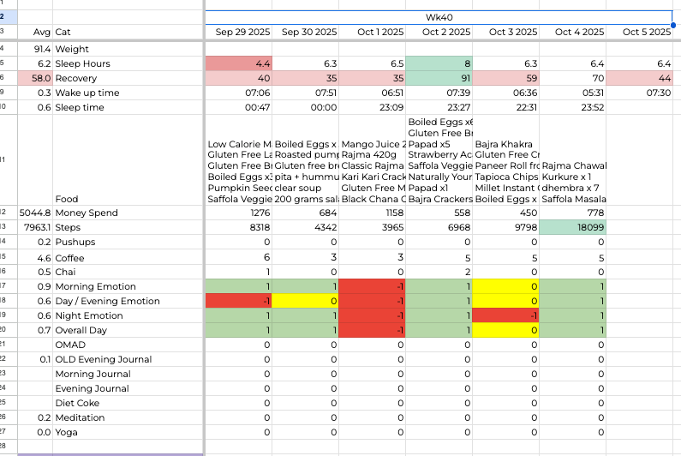Select the Wake up time cell 05:31
681x456 pixels.
point(572,93)
